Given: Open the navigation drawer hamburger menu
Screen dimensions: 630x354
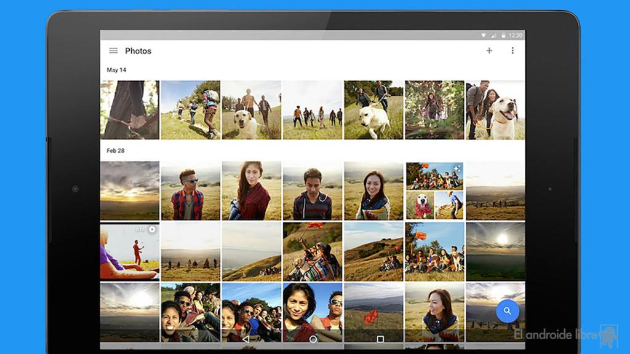Looking at the screenshot, I should [x=113, y=50].
